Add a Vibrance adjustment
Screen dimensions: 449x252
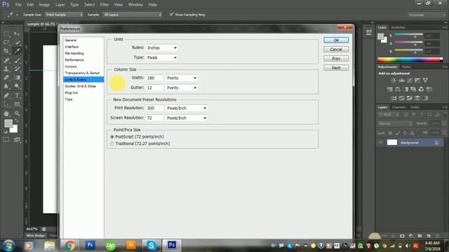(426, 80)
